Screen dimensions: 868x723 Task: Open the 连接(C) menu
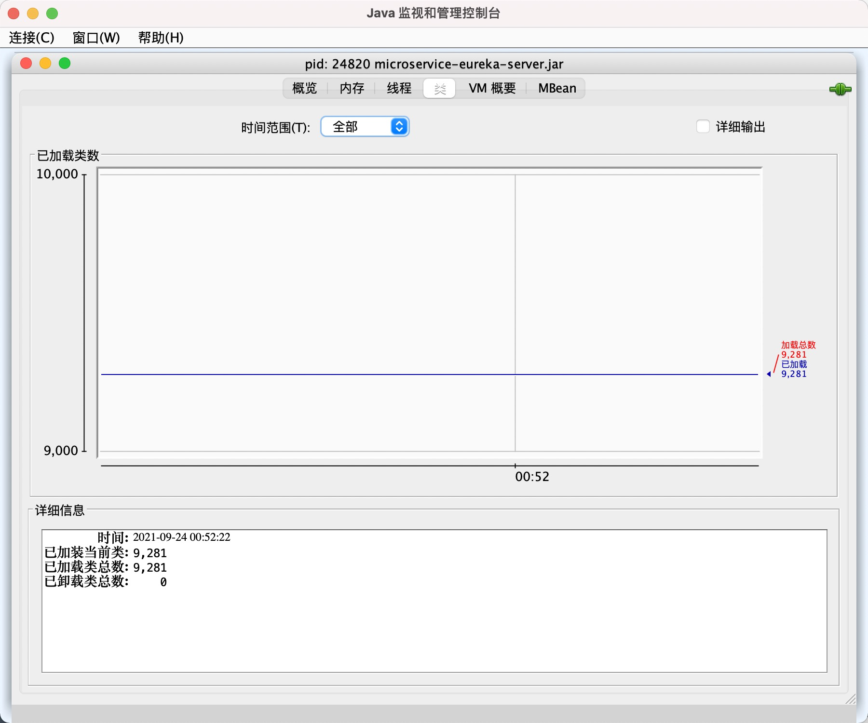click(x=30, y=37)
